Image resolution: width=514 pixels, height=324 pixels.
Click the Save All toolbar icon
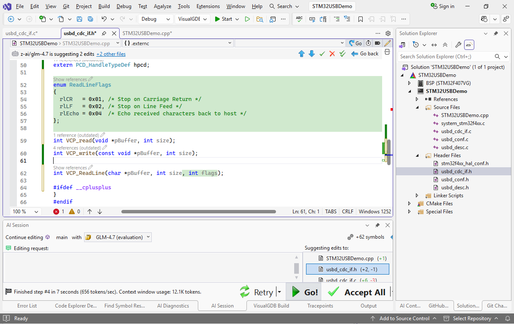90,19
